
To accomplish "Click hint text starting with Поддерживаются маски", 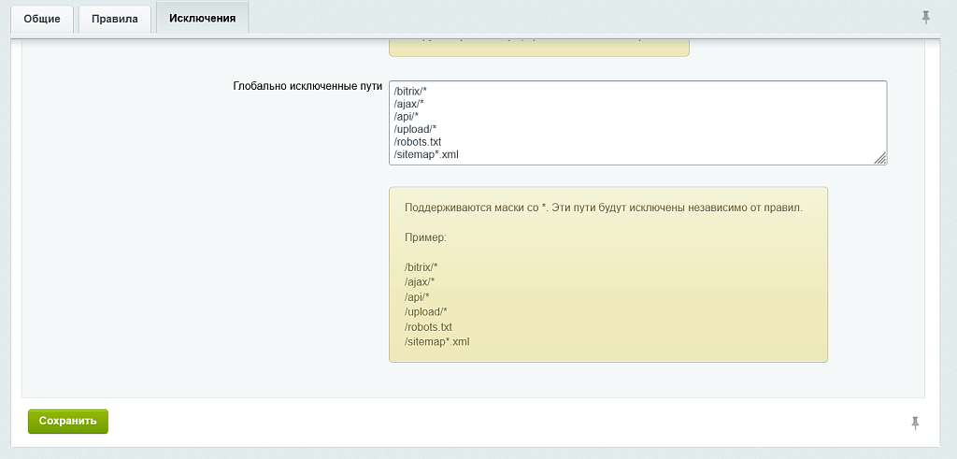I will [603, 208].
